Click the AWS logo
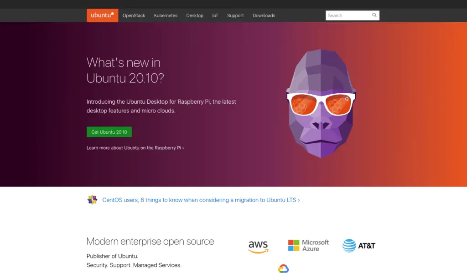Screen dimensions: 467x273 (258, 247)
